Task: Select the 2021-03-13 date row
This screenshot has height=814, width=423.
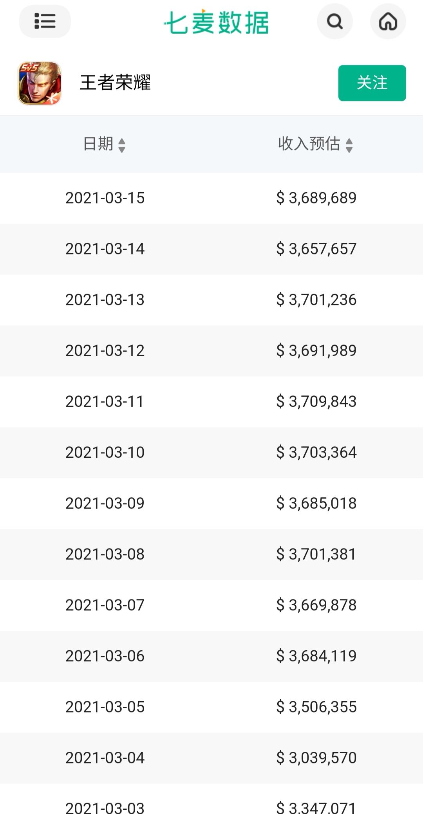Action: [105, 300]
